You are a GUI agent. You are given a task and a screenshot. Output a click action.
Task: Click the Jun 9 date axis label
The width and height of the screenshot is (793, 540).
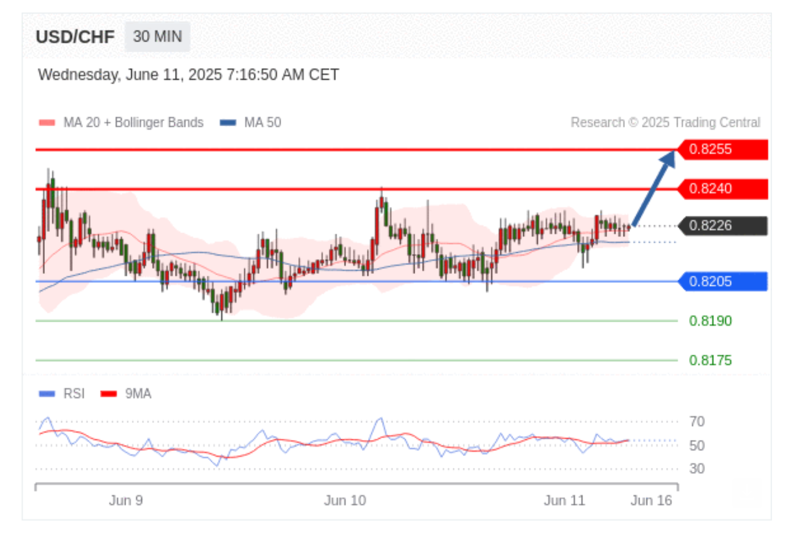126,501
